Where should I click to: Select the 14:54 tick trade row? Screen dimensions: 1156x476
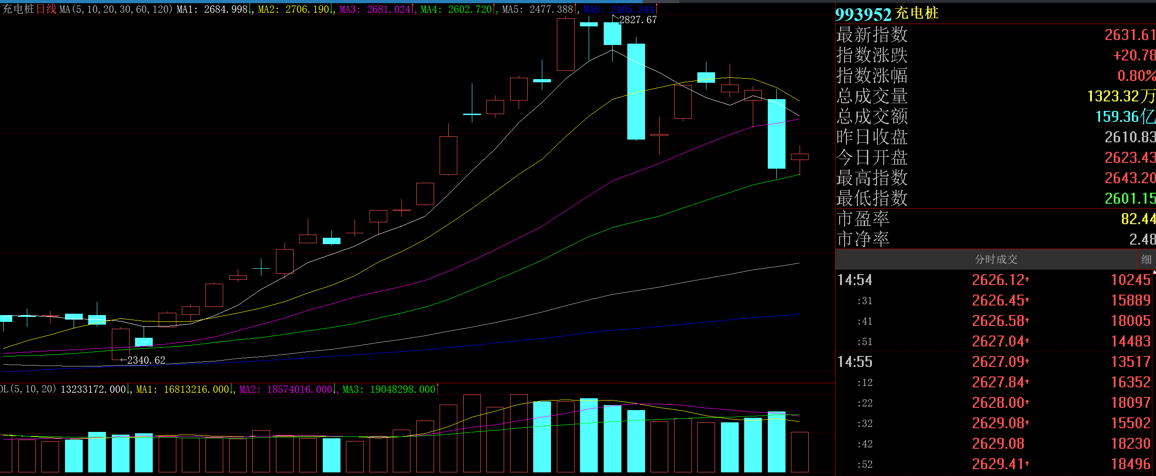pos(995,280)
